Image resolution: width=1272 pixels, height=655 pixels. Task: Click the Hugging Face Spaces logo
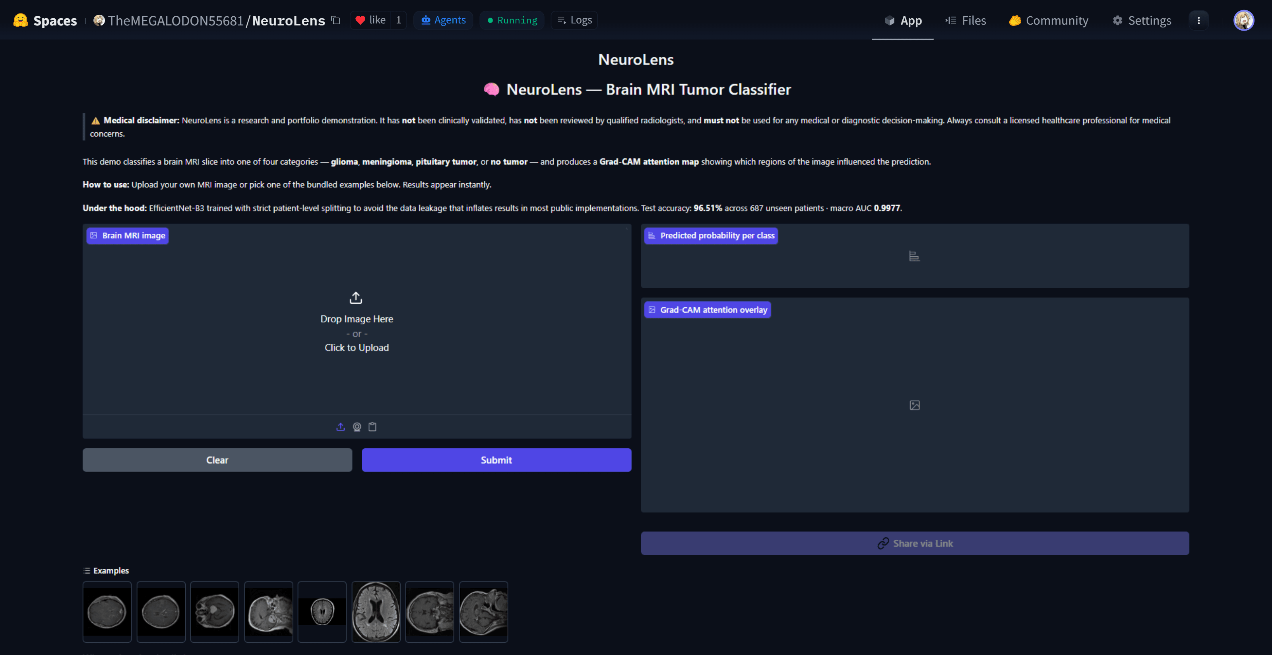[20, 20]
